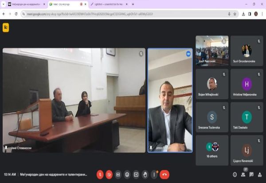Open the activities panel
Viewport: 266px width, 183px height.
click(259, 175)
